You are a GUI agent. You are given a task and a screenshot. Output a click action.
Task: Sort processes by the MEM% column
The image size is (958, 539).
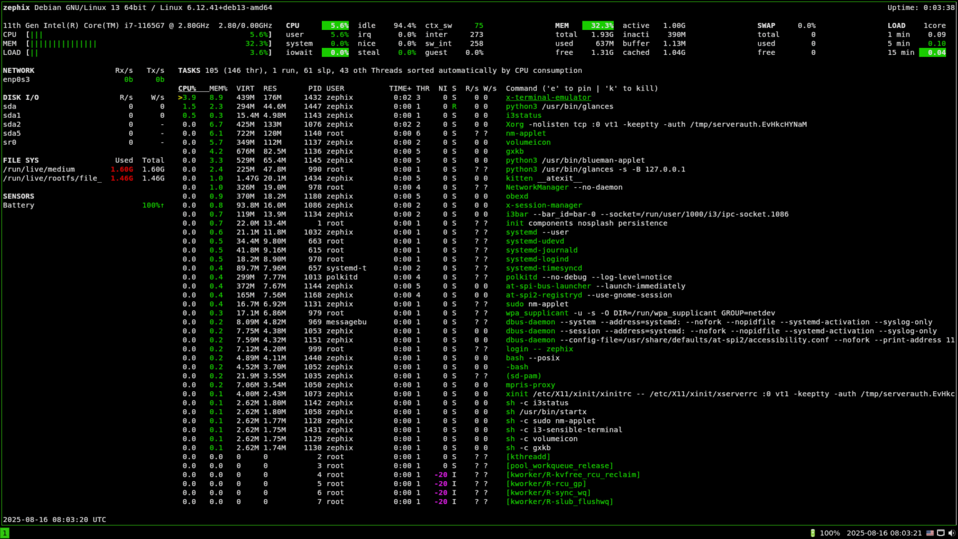click(x=217, y=88)
